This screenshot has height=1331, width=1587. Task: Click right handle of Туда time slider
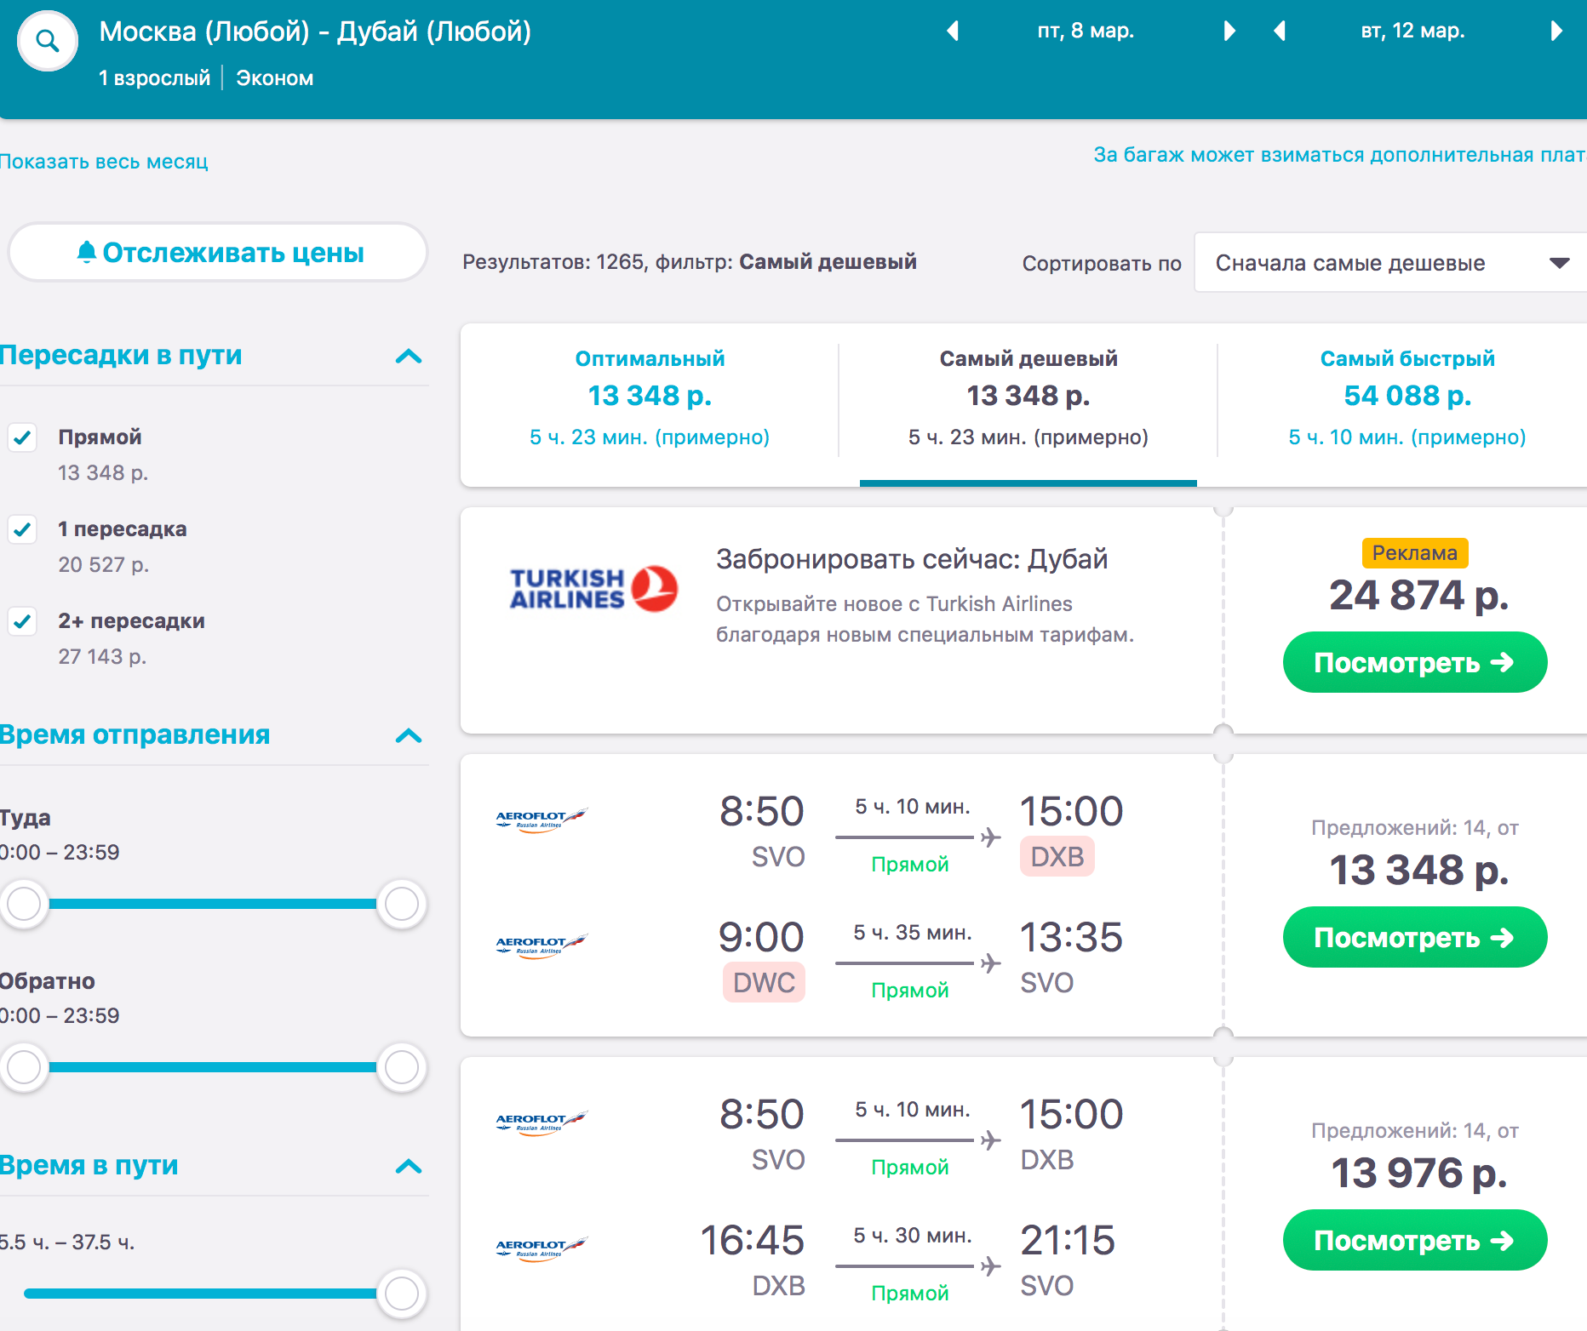point(402,904)
